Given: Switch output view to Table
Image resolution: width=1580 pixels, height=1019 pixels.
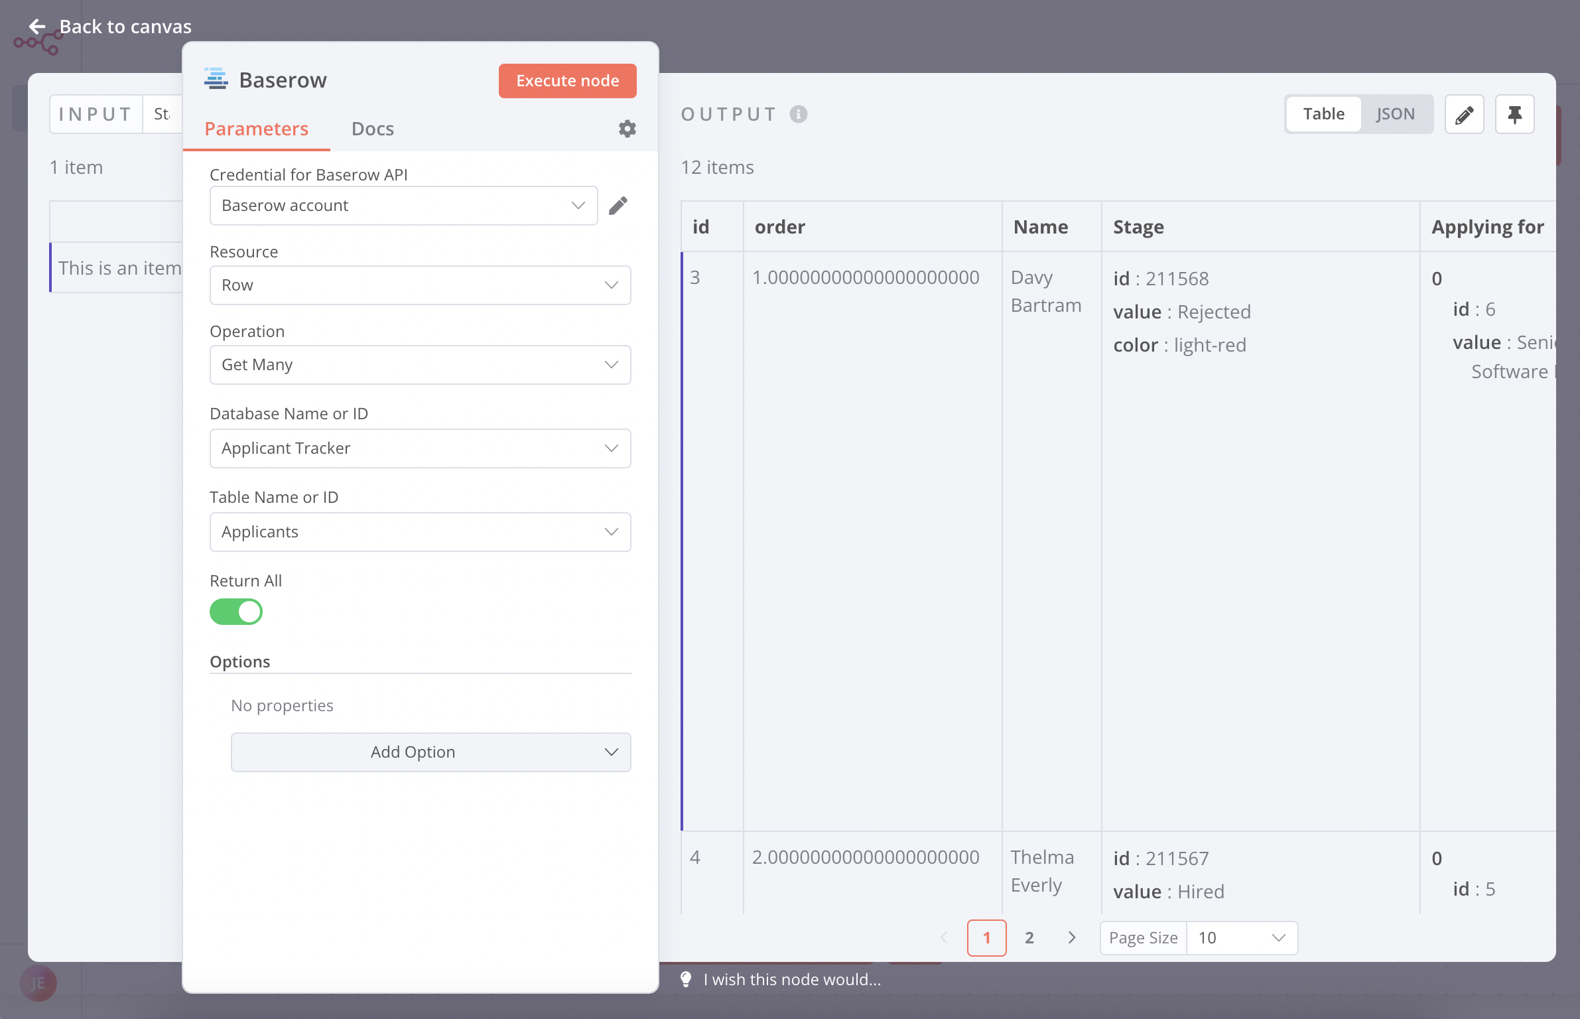Looking at the screenshot, I should (1323, 114).
